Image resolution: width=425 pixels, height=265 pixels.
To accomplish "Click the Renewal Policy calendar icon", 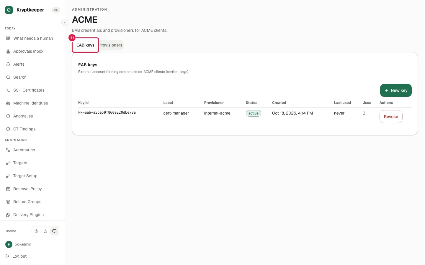I will coord(8,189).
